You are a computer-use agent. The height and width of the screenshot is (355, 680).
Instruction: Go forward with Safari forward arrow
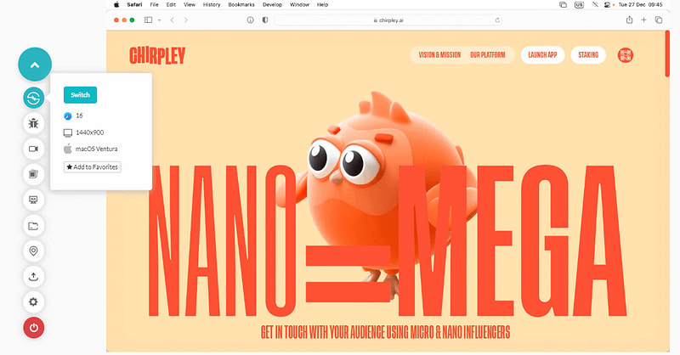pos(186,20)
